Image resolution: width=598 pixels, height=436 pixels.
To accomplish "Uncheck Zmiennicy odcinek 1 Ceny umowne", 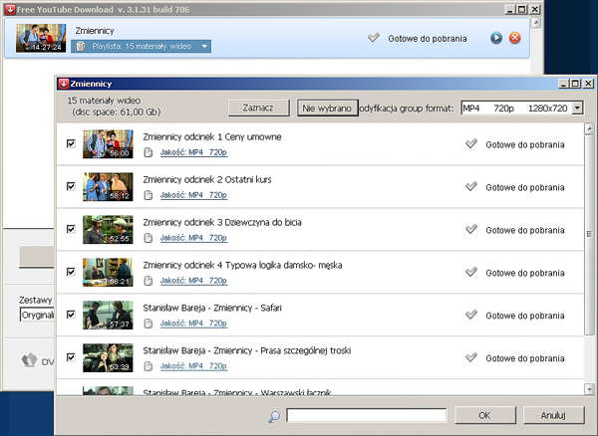I will (71, 143).
